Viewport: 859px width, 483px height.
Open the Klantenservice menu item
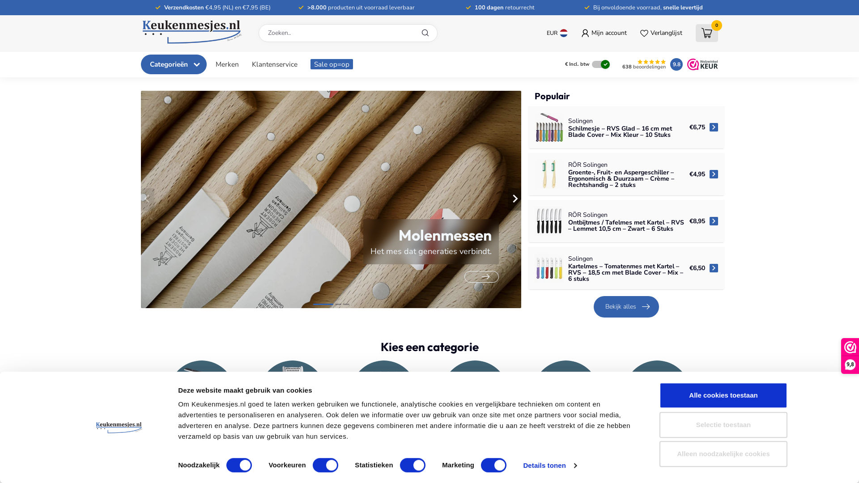275,64
